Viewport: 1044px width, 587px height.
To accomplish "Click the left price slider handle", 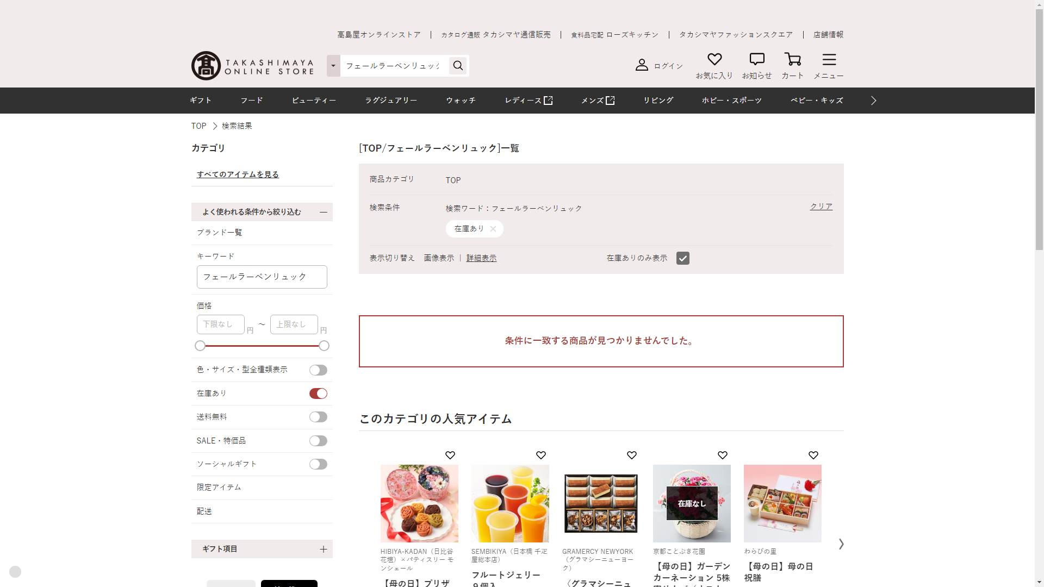I will 200,346.
